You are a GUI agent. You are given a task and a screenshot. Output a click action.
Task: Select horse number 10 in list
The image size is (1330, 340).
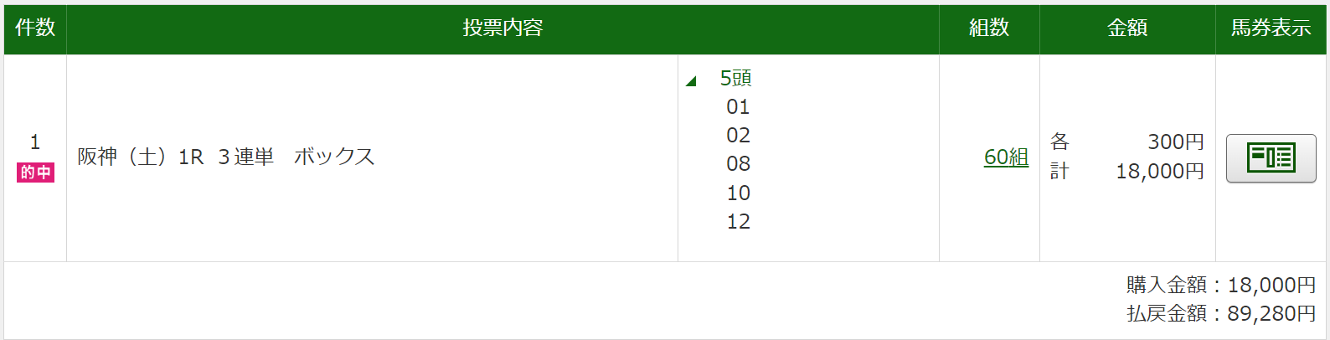pos(738,193)
